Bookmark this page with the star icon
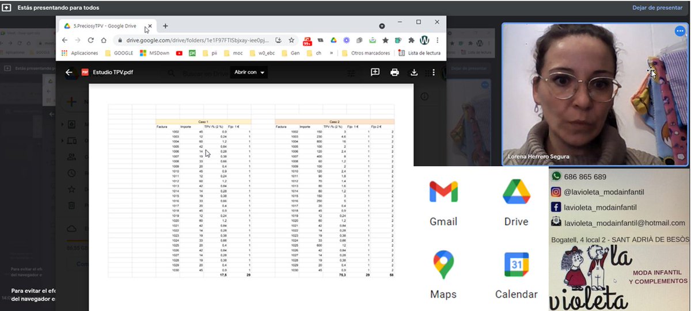Screen dimensions: 691x311 click(x=291, y=40)
